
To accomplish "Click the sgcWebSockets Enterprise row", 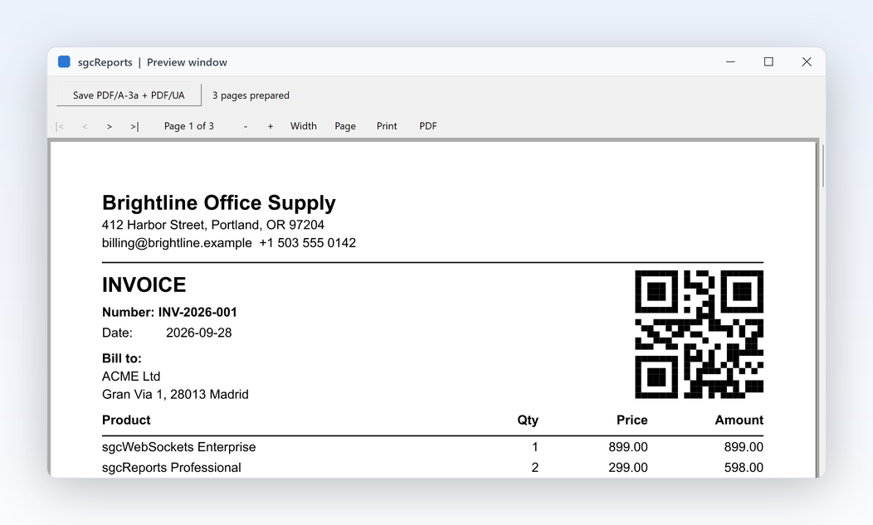I will point(432,447).
